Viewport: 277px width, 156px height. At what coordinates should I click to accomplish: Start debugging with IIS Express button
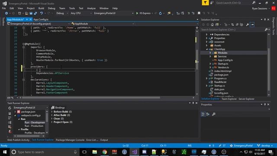pos(143,13)
